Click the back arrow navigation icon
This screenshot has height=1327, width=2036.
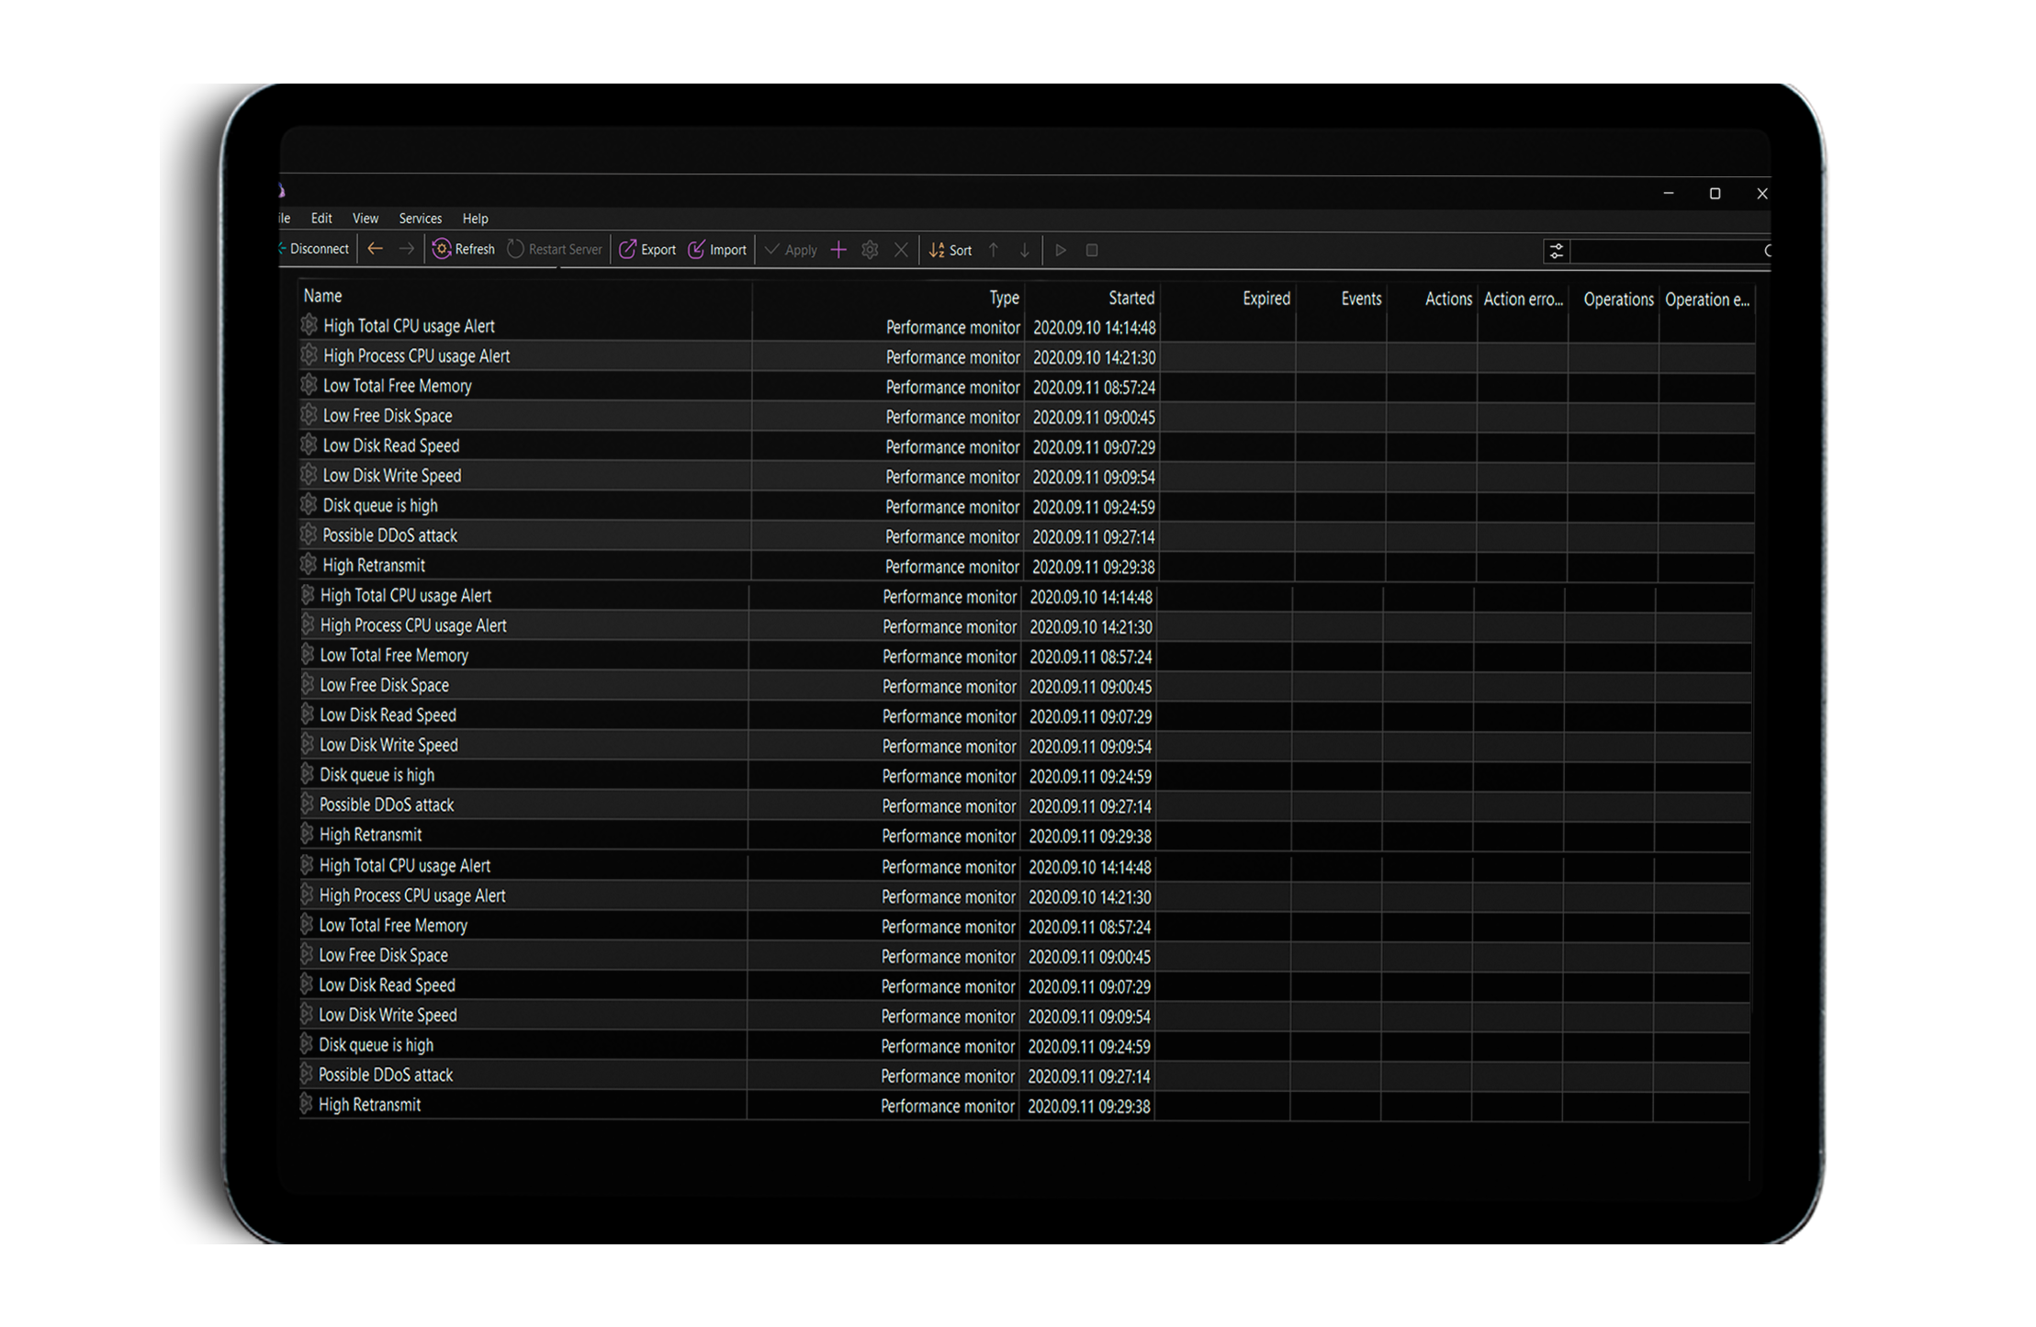[376, 249]
